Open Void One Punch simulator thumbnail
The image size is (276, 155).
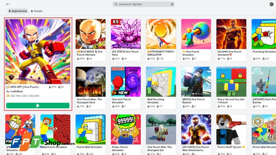coord(231,34)
